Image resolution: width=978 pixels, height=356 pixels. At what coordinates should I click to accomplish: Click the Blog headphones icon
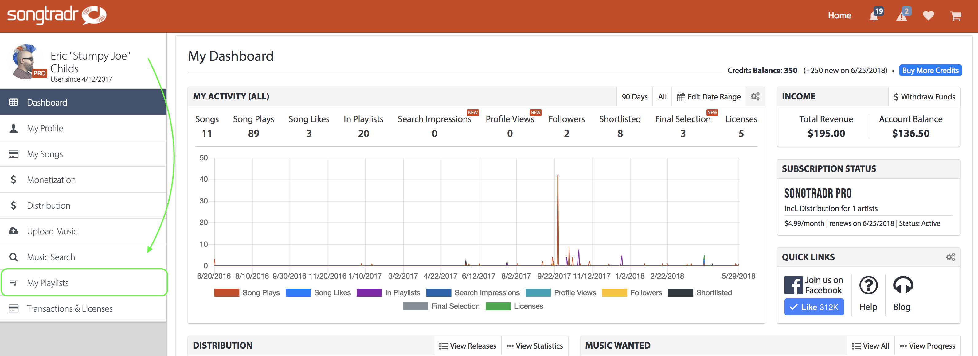click(x=903, y=285)
